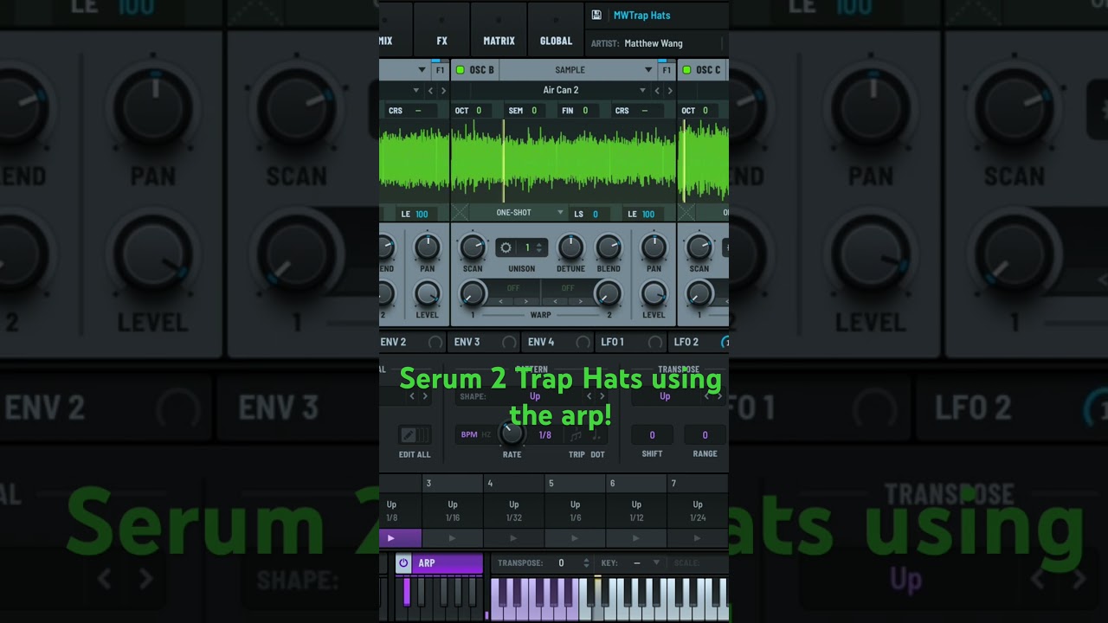Open the Air Can 2 sample dropdown arrow
Viewport: 1108px width, 623px height.
coord(642,90)
